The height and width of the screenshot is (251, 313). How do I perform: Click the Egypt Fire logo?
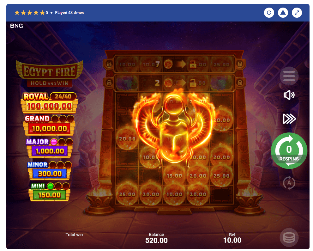point(50,74)
